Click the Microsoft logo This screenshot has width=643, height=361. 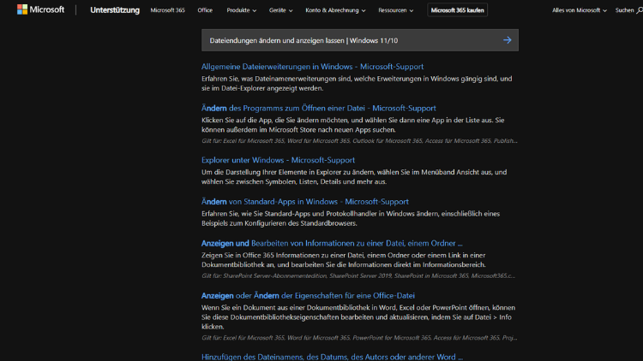point(40,9)
